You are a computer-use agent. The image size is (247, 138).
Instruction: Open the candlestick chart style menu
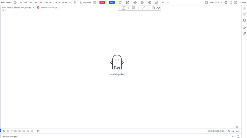click(x=75, y=3)
